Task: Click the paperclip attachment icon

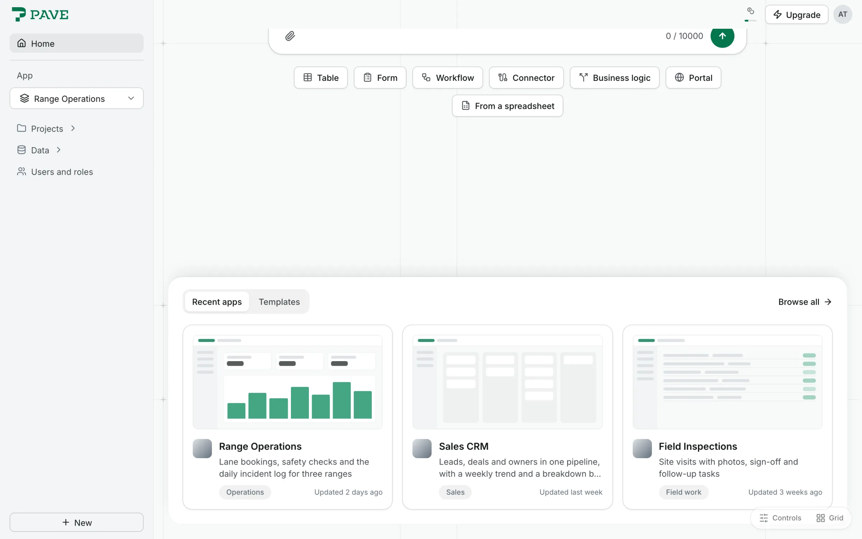Action: coord(290,36)
